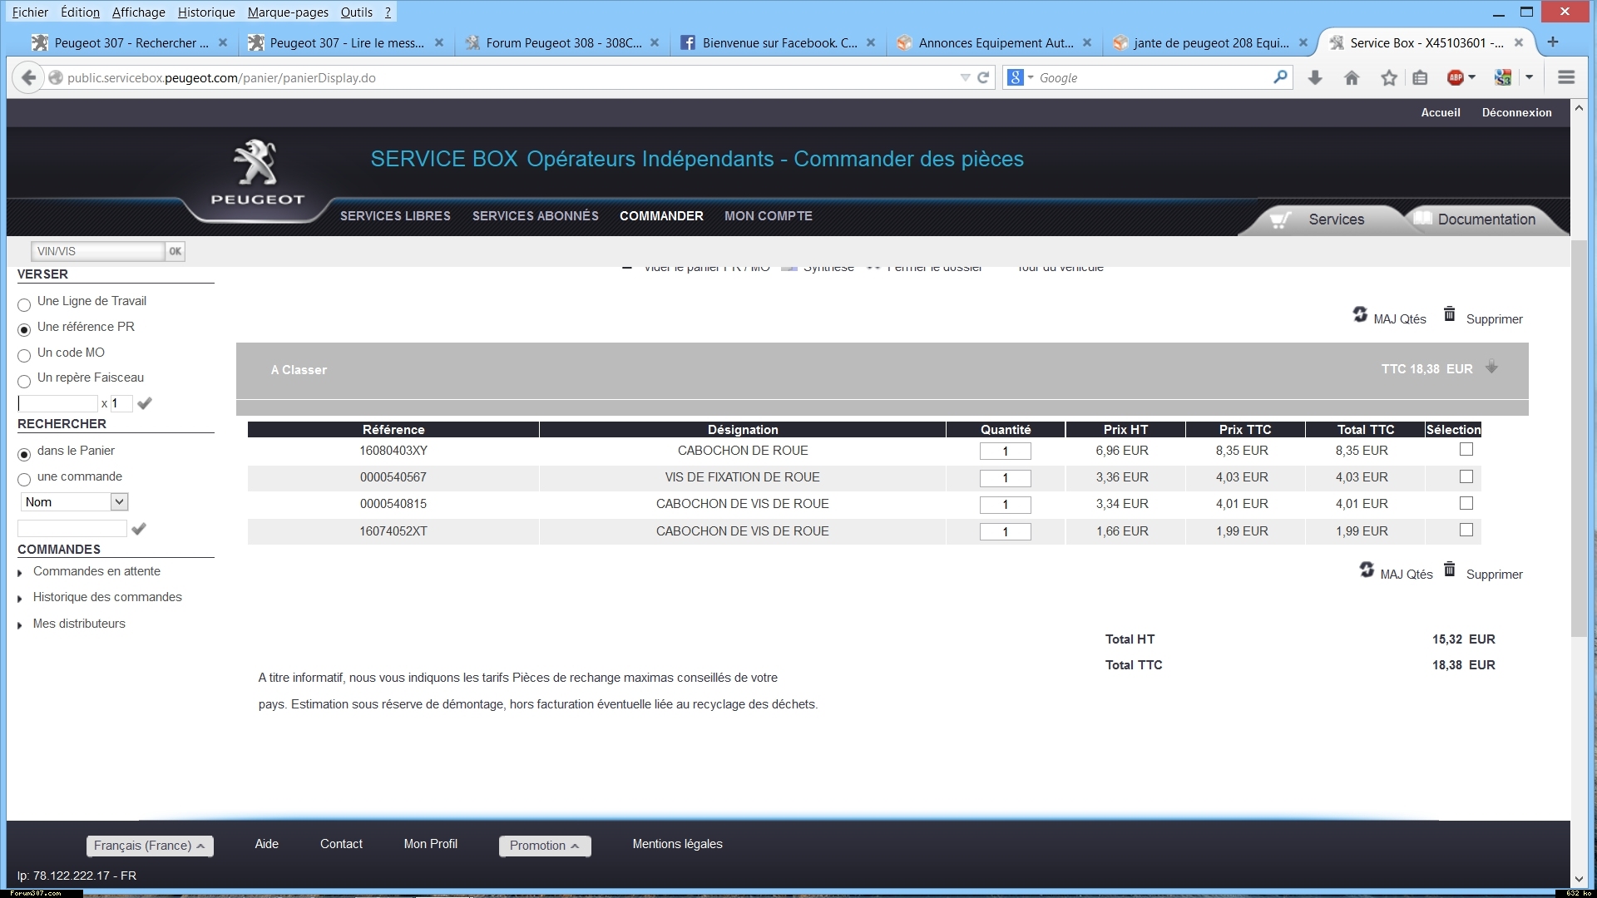The height and width of the screenshot is (898, 1597).
Task: Click the reference entry checkmark icon
Action: pos(145,403)
